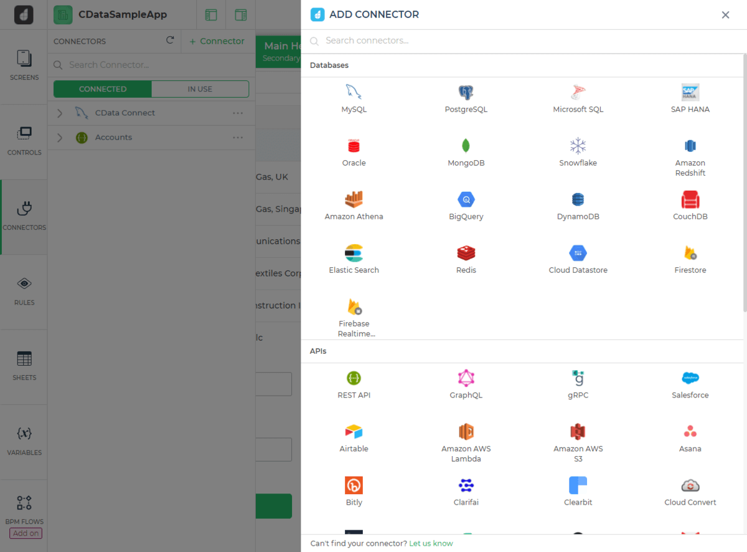This screenshot has width=747, height=552.
Task: Select the CouchDB connector
Action: pos(690,206)
